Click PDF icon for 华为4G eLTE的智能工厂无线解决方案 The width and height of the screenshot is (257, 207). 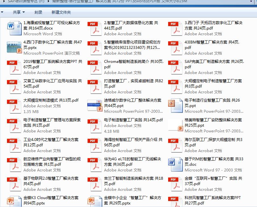(95, 165)
